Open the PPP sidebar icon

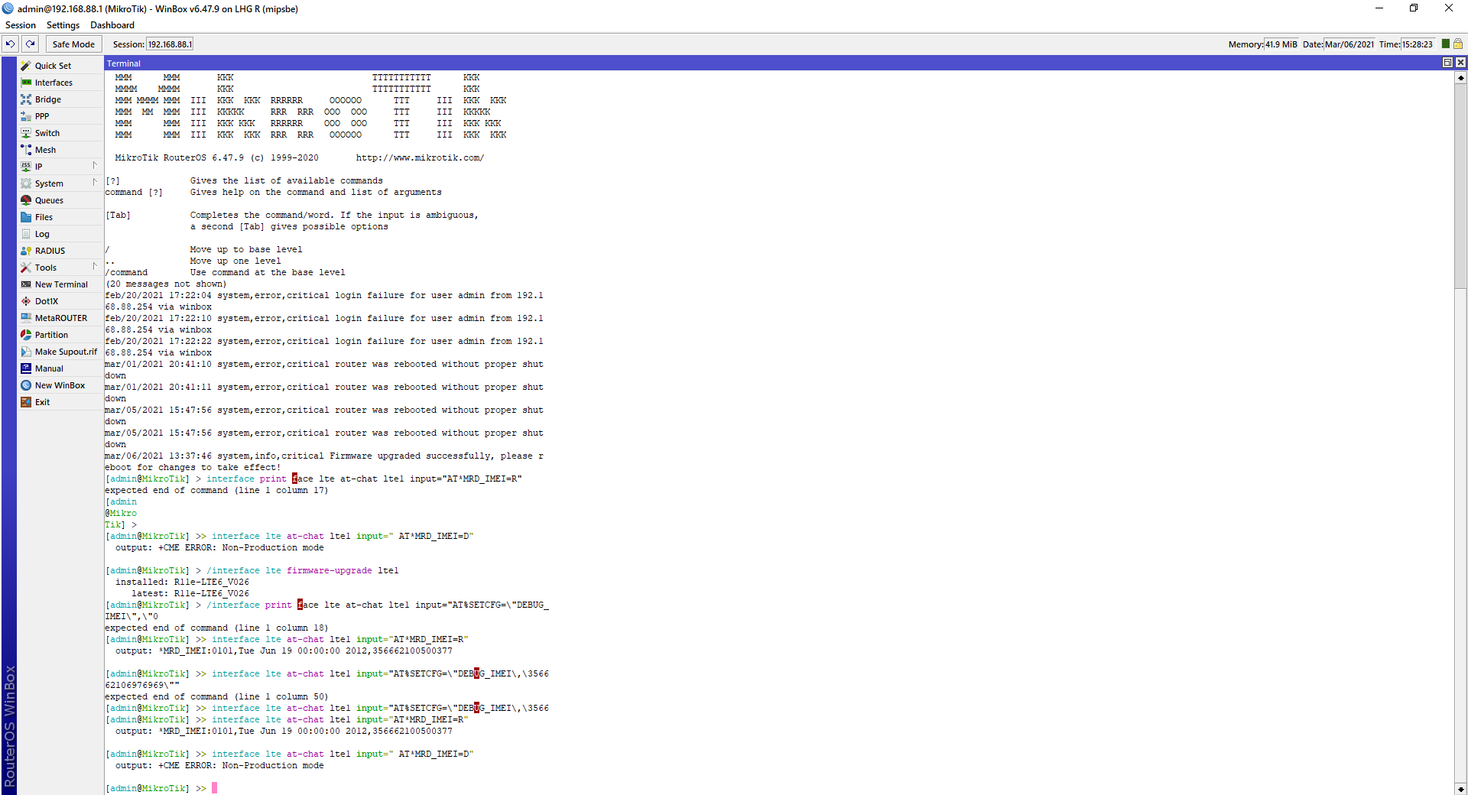[26, 116]
